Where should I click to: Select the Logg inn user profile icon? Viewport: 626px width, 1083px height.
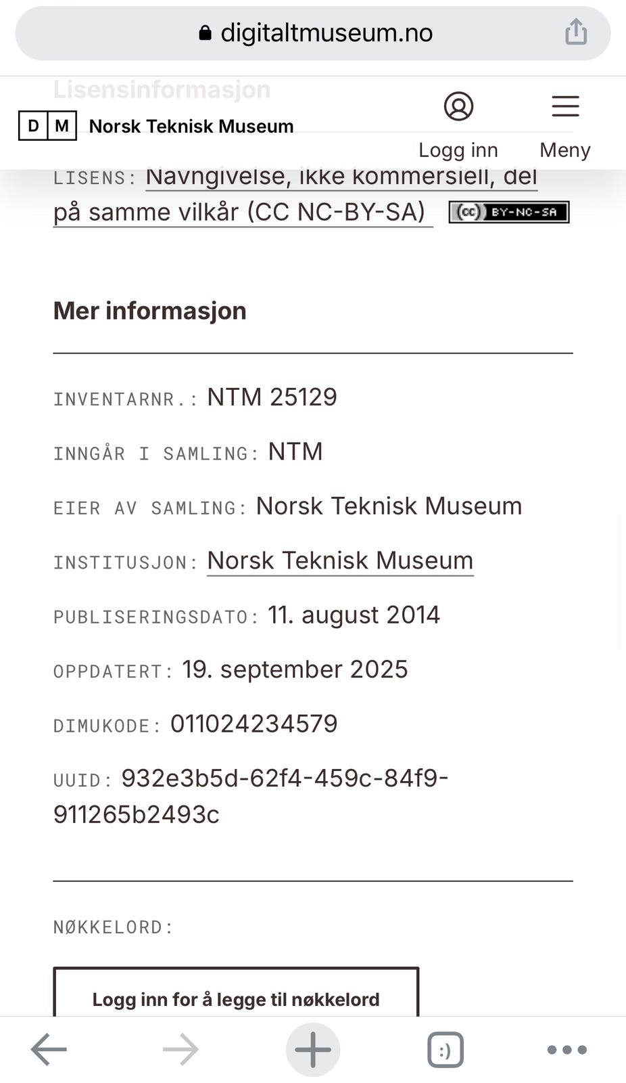pos(459,106)
